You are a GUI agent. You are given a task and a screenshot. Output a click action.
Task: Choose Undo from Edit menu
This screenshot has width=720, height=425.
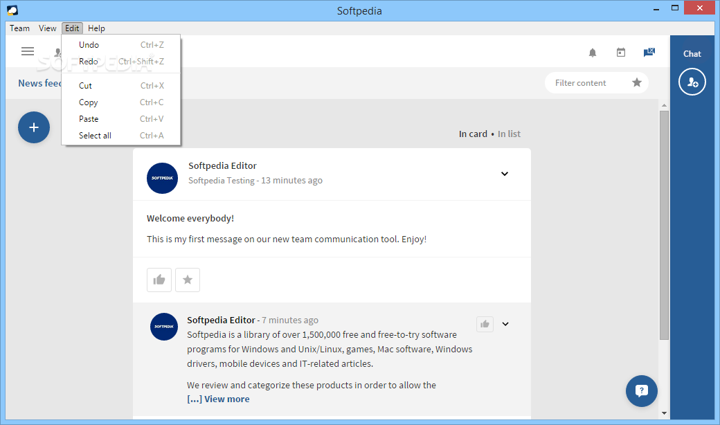[121, 45]
